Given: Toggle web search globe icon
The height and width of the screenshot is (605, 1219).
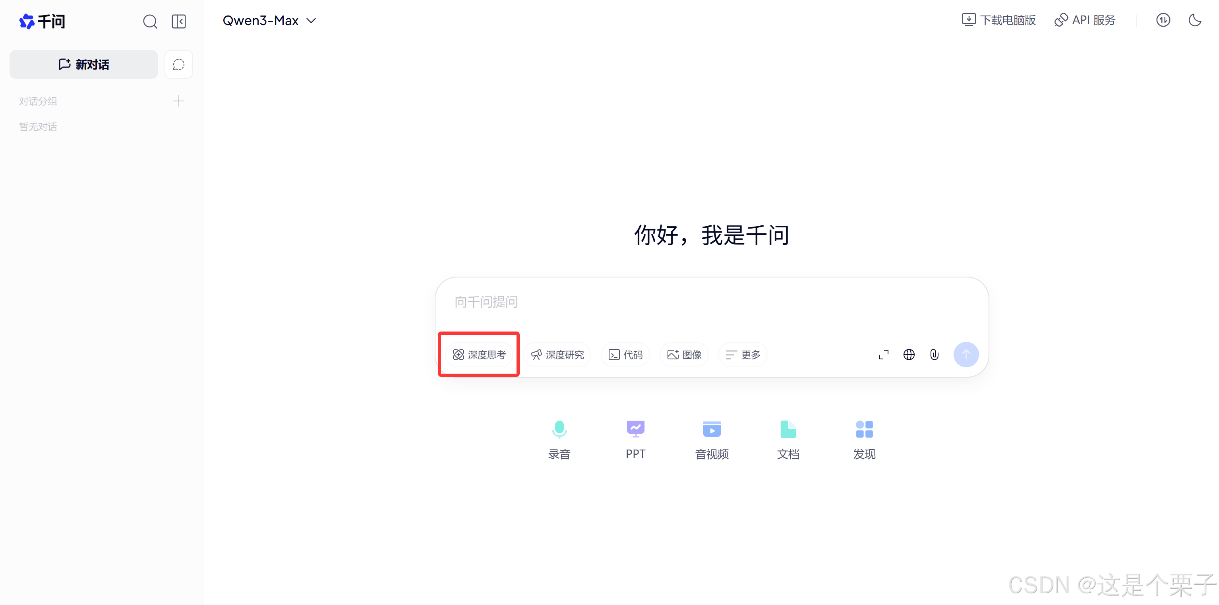Looking at the screenshot, I should coord(909,355).
